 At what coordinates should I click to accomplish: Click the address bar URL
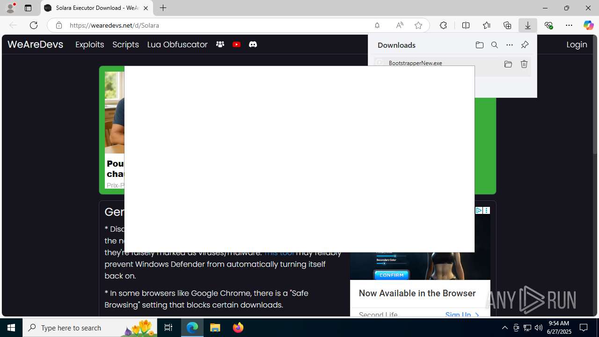point(114,25)
